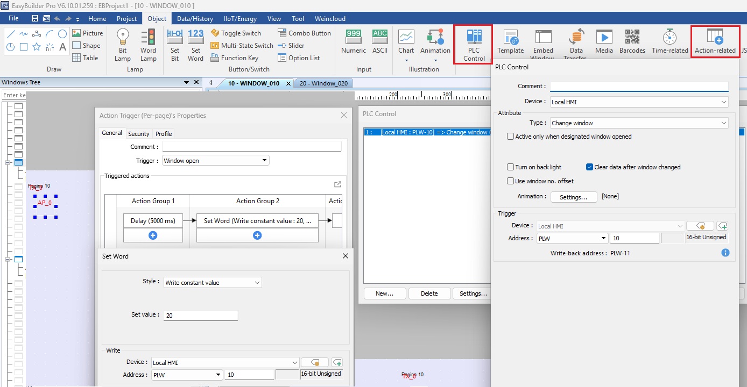The width and height of the screenshot is (747, 387).
Task: Click the PLC Control ribbon icon
Action: click(x=474, y=45)
